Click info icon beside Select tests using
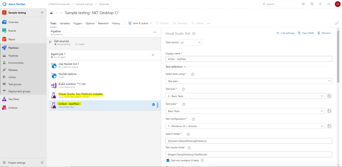342x167 pixels. [193, 74]
